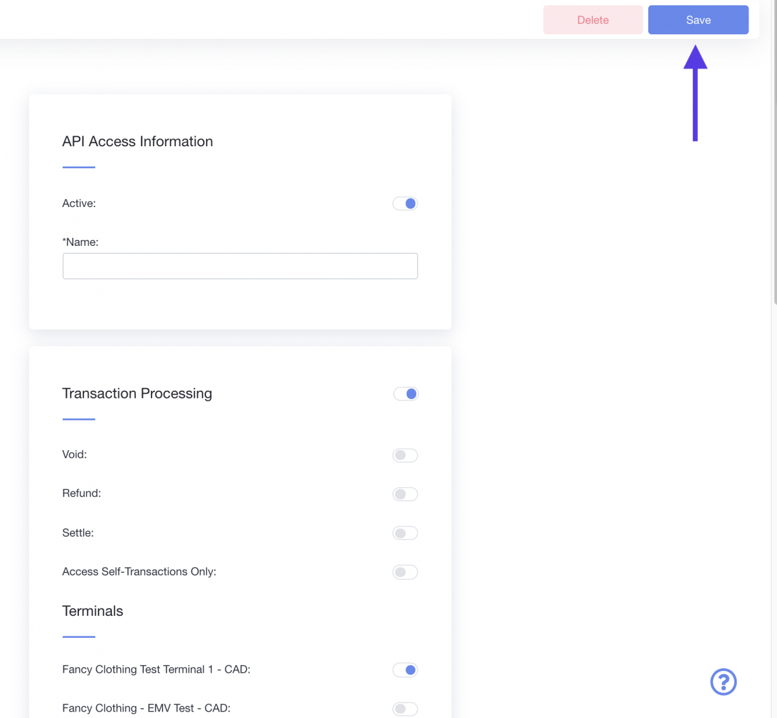Click the API Access Information heading
The width and height of the screenshot is (777, 718).
click(x=137, y=142)
